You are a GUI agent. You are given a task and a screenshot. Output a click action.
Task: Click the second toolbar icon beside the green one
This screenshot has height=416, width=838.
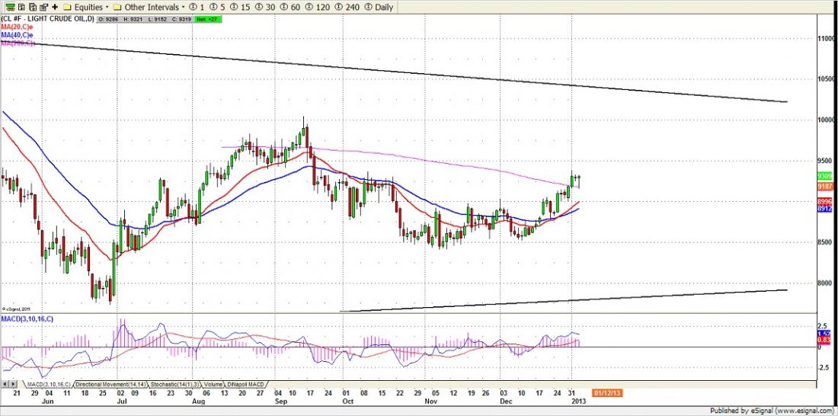click(20, 7)
